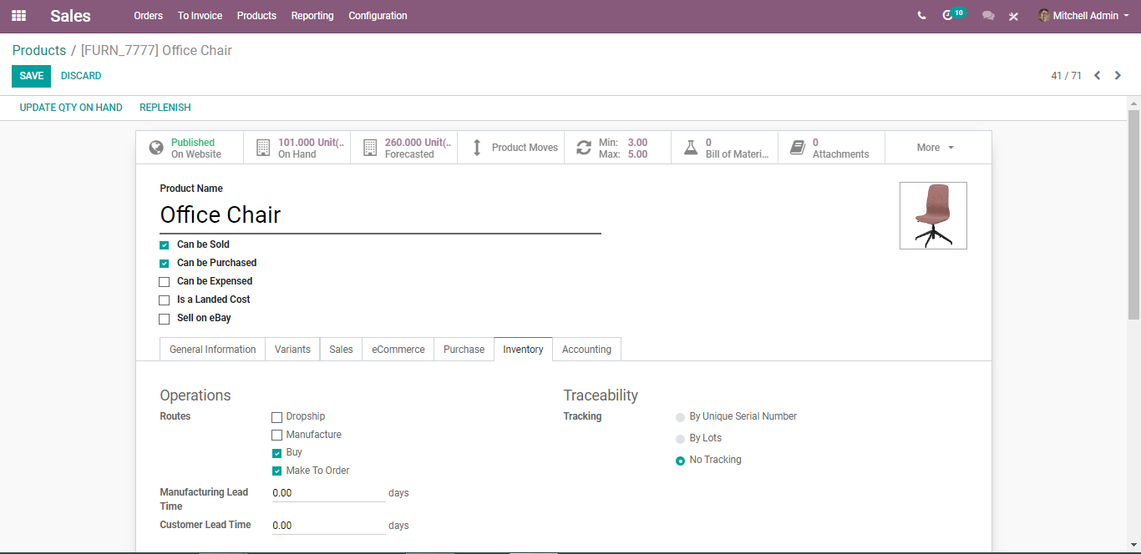Open the apps grid menu icon
The height and width of the screenshot is (554, 1141).
18,16
